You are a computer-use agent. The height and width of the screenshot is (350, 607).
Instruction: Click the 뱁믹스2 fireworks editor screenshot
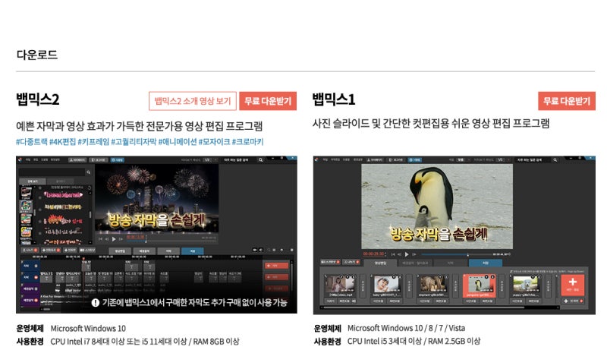tap(156, 235)
